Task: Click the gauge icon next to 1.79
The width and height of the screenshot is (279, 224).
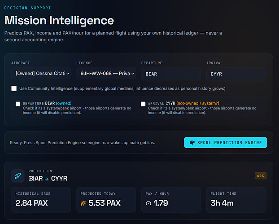Action: tap(148, 203)
